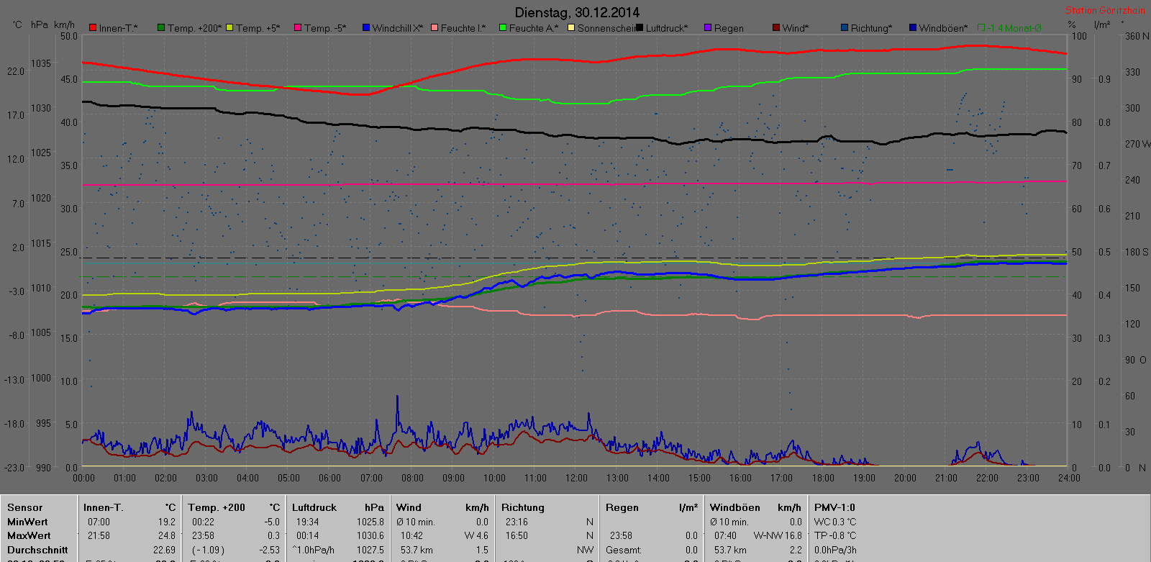Click the Temp. +200 minimum value -5.0

click(272, 522)
